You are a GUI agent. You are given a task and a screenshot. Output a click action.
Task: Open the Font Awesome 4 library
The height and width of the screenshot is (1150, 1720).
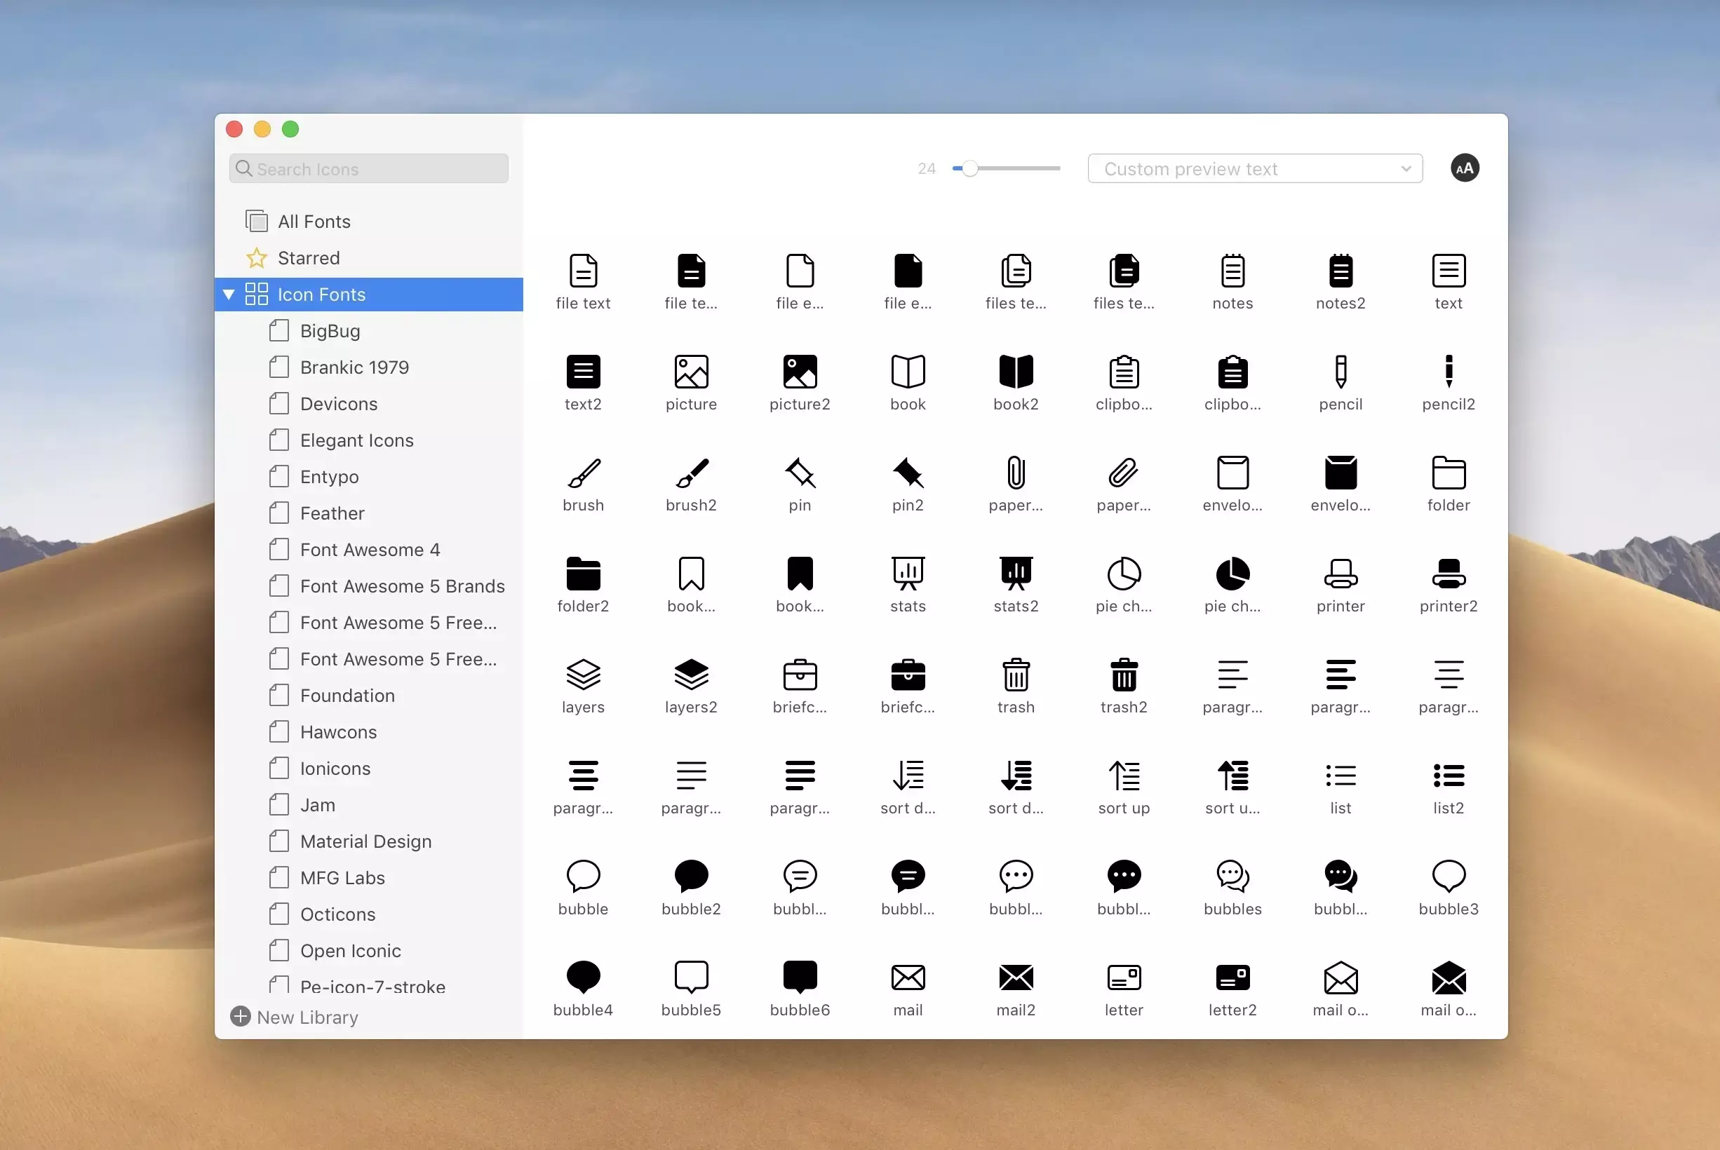point(369,550)
